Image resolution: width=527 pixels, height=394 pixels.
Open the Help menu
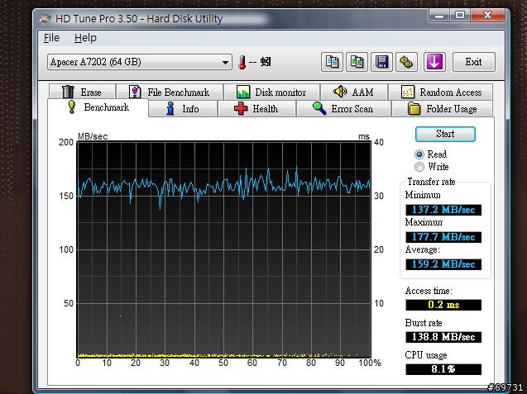click(85, 38)
